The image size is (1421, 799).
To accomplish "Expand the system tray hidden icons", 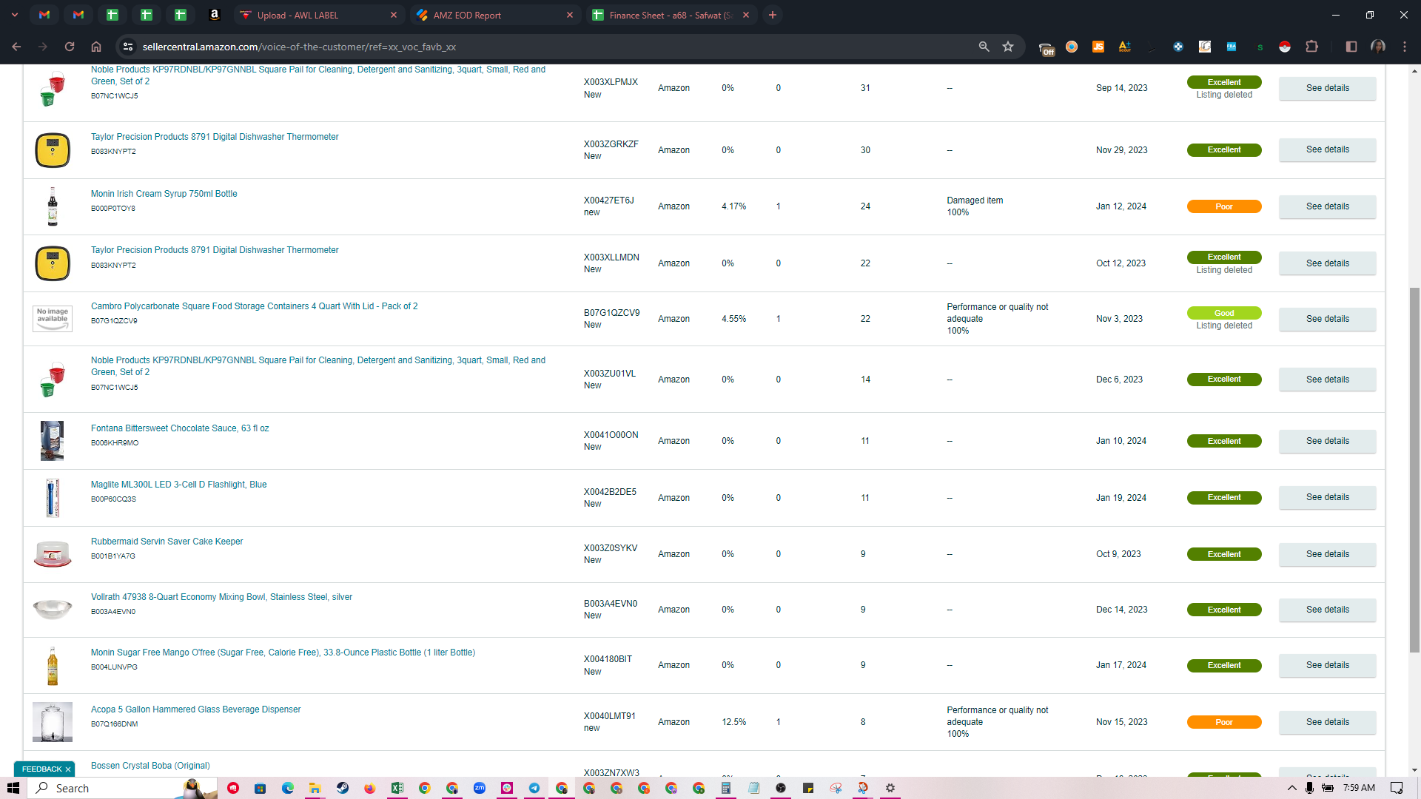I will tap(1292, 788).
